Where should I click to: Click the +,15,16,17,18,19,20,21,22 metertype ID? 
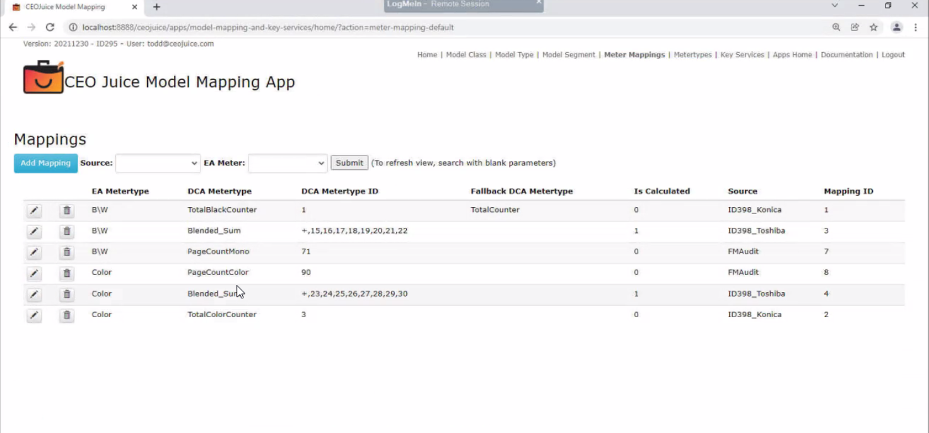point(354,231)
